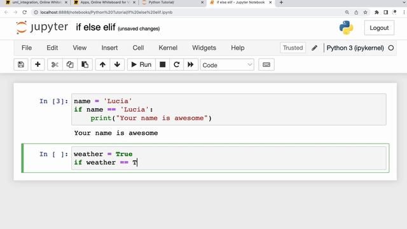The width and height of the screenshot is (407, 229).
Task: Open the browser extensions puzzle icon
Action: click(376, 12)
